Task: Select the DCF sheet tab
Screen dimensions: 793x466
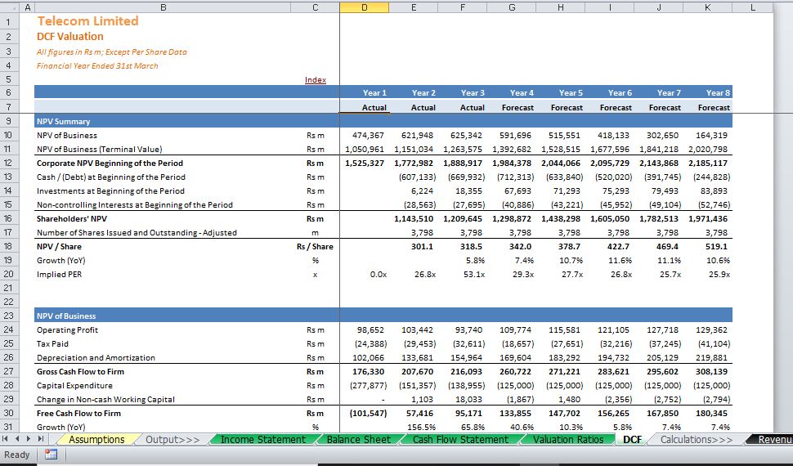Action: click(632, 439)
